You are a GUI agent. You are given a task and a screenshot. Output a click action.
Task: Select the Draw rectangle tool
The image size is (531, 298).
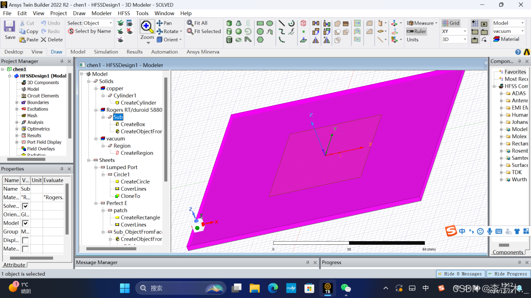260,23
